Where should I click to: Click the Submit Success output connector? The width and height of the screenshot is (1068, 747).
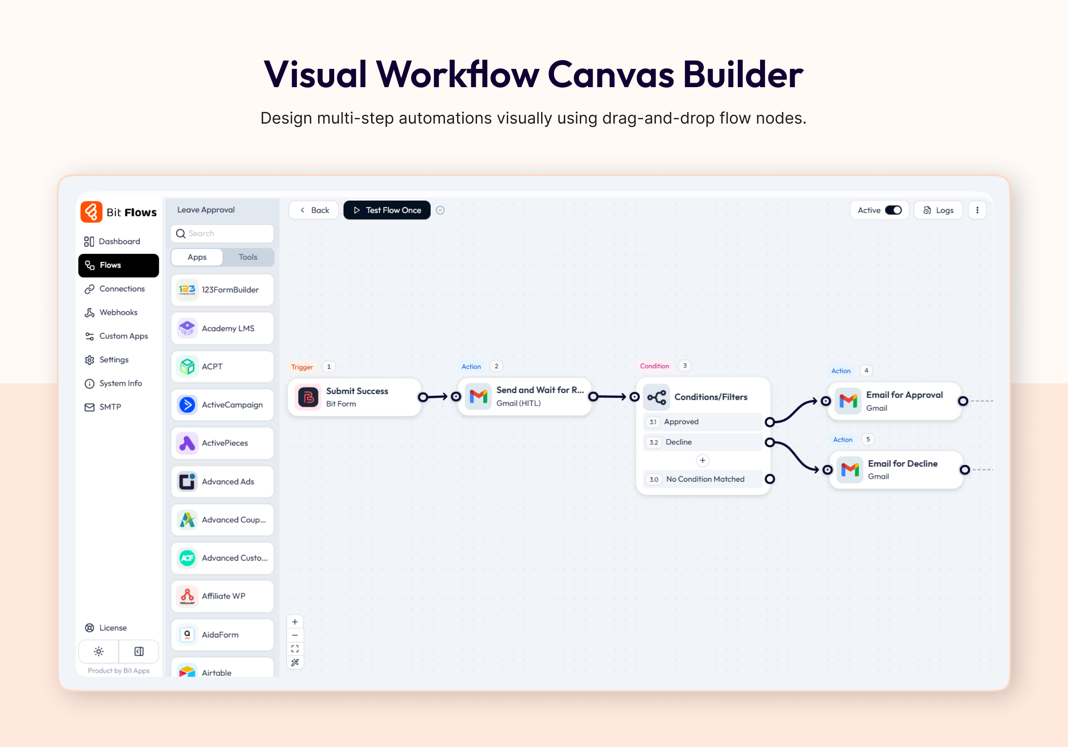[x=423, y=397]
